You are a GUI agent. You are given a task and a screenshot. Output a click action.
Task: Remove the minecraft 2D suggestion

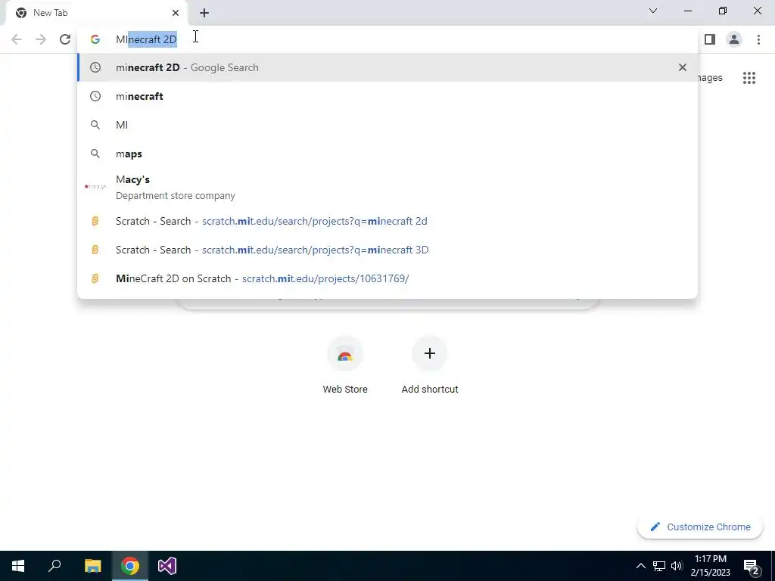tap(682, 67)
